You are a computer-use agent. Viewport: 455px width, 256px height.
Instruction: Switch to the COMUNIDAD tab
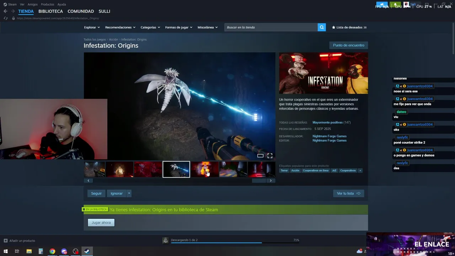coord(81,11)
